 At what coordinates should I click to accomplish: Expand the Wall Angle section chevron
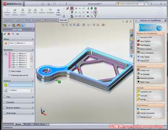pyautogui.click(x=33, y=113)
